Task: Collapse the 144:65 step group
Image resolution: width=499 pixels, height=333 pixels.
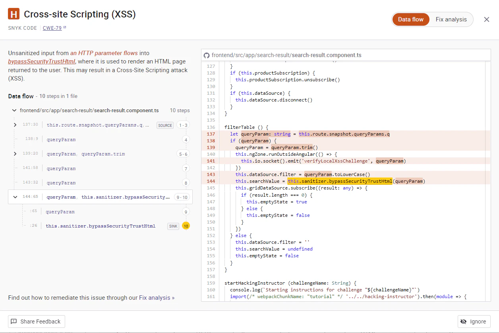Action: [x=15, y=197]
